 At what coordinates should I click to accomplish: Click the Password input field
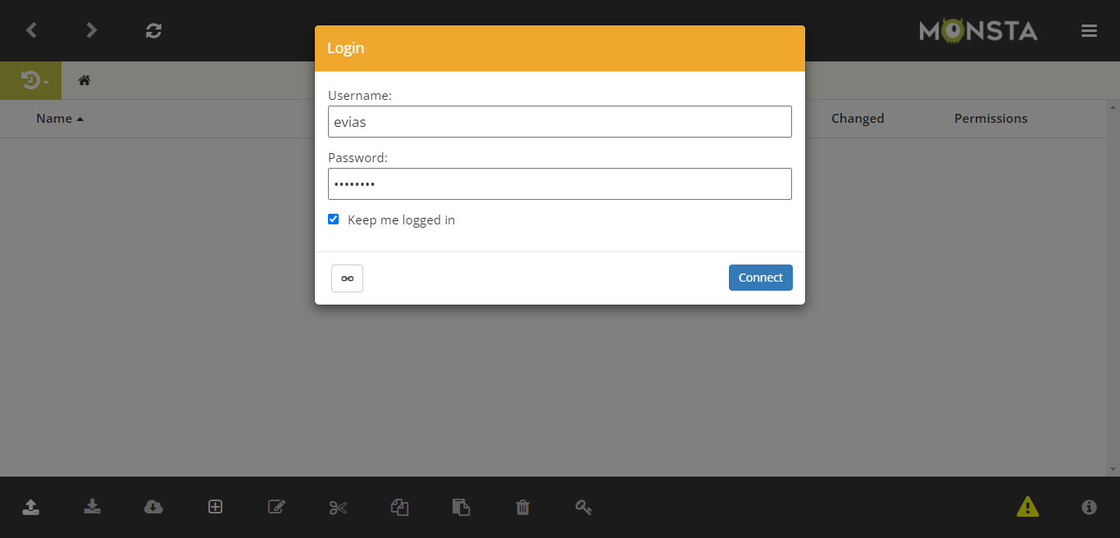click(560, 183)
